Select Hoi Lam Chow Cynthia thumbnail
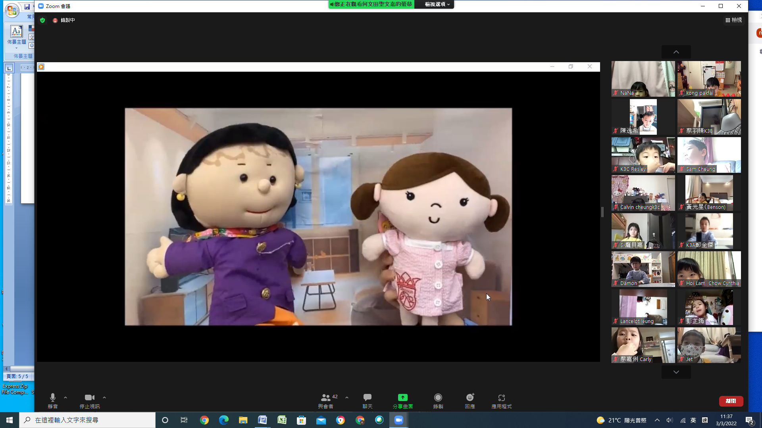The width and height of the screenshot is (762, 428). coord(709,269)
